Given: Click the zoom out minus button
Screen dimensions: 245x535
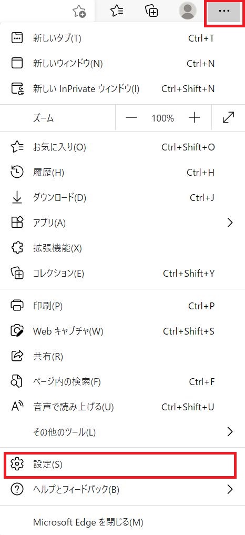Looking at the screenshot, I should click(x=131, y=118).
